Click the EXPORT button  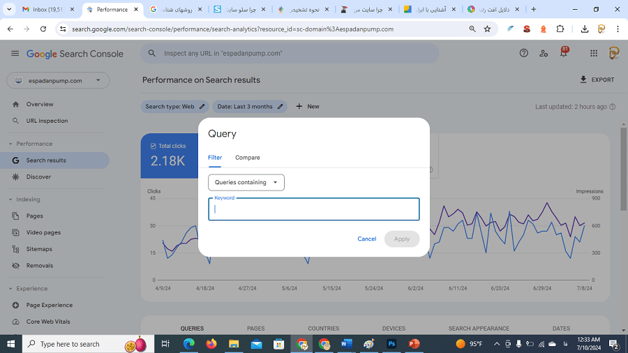pos(597,80)
